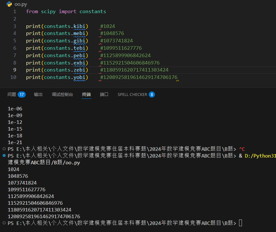Screen dimensions: 276x232
Task: Click terminal output line 1e-12
Action: click(15, 122)
